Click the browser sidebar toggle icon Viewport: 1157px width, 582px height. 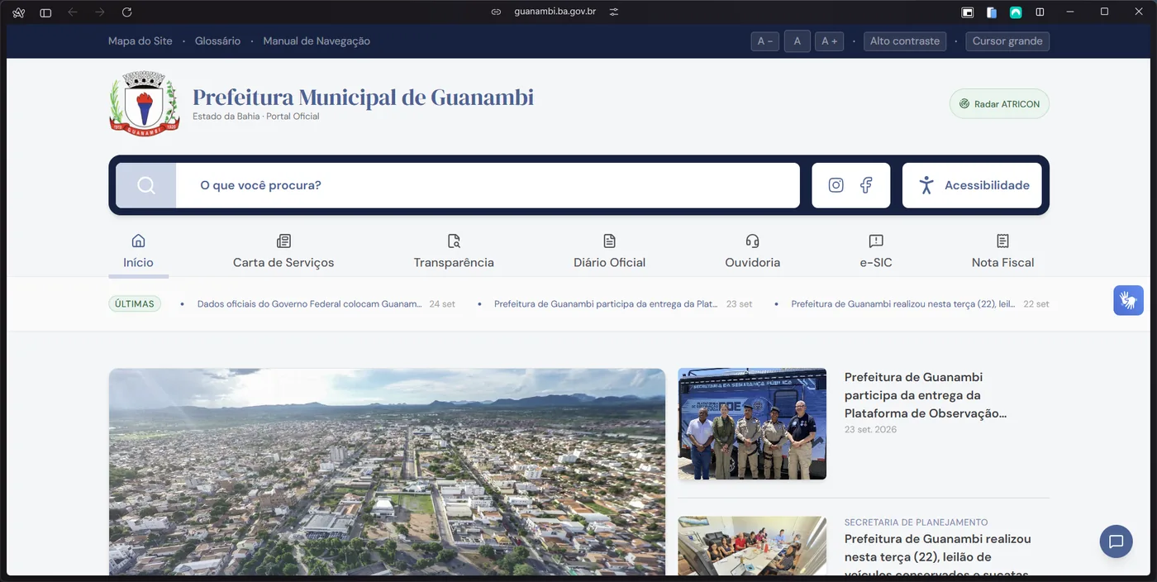click(x=45, y=12)
